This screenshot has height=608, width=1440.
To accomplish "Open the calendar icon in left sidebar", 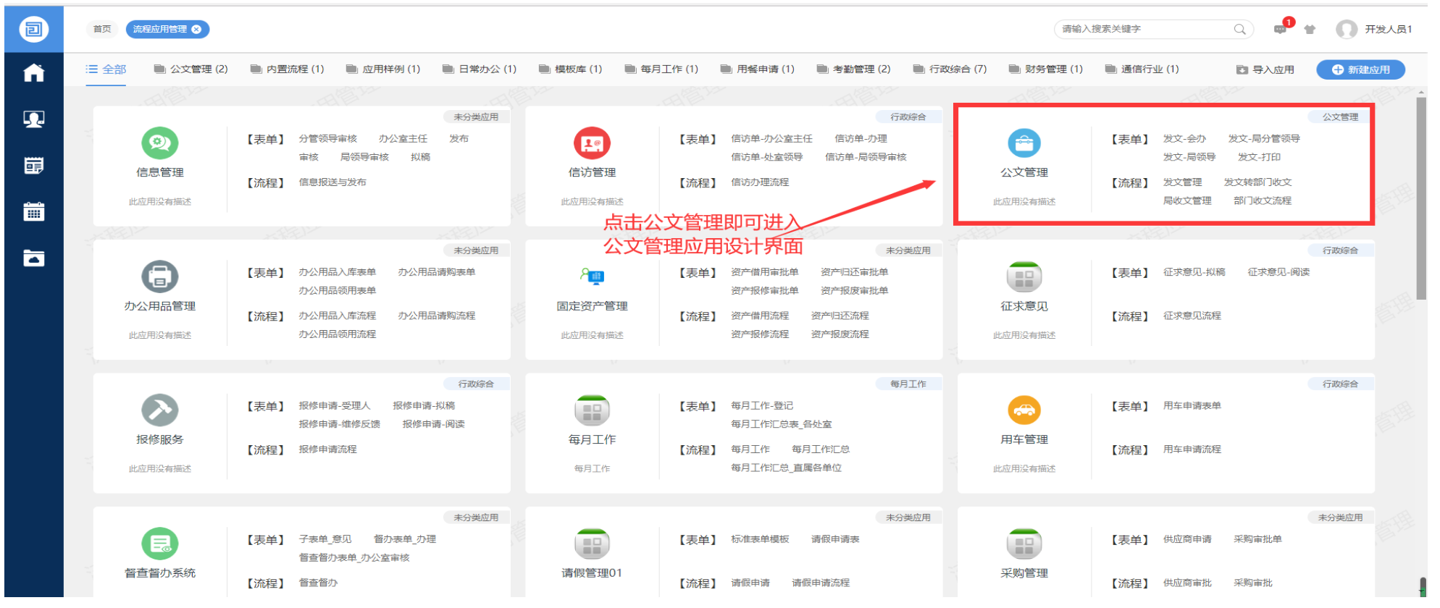I will pos(33,212).
